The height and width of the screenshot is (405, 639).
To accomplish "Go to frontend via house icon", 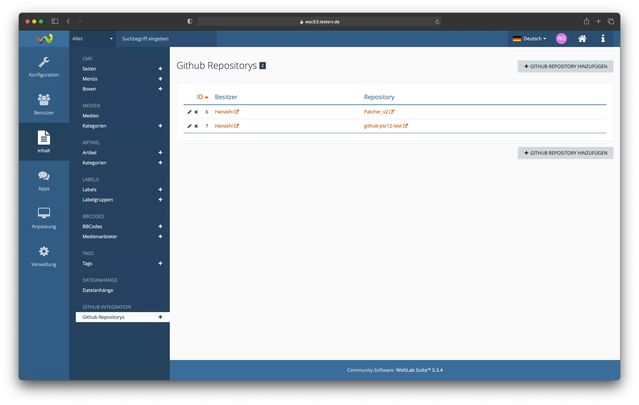I will (582, 39).
